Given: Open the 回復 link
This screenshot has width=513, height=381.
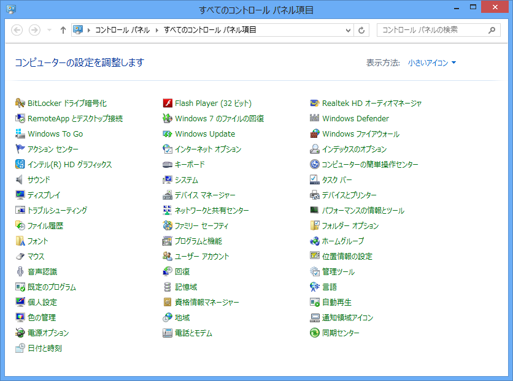Looking at the screenshot, I should tap(182, 271).
